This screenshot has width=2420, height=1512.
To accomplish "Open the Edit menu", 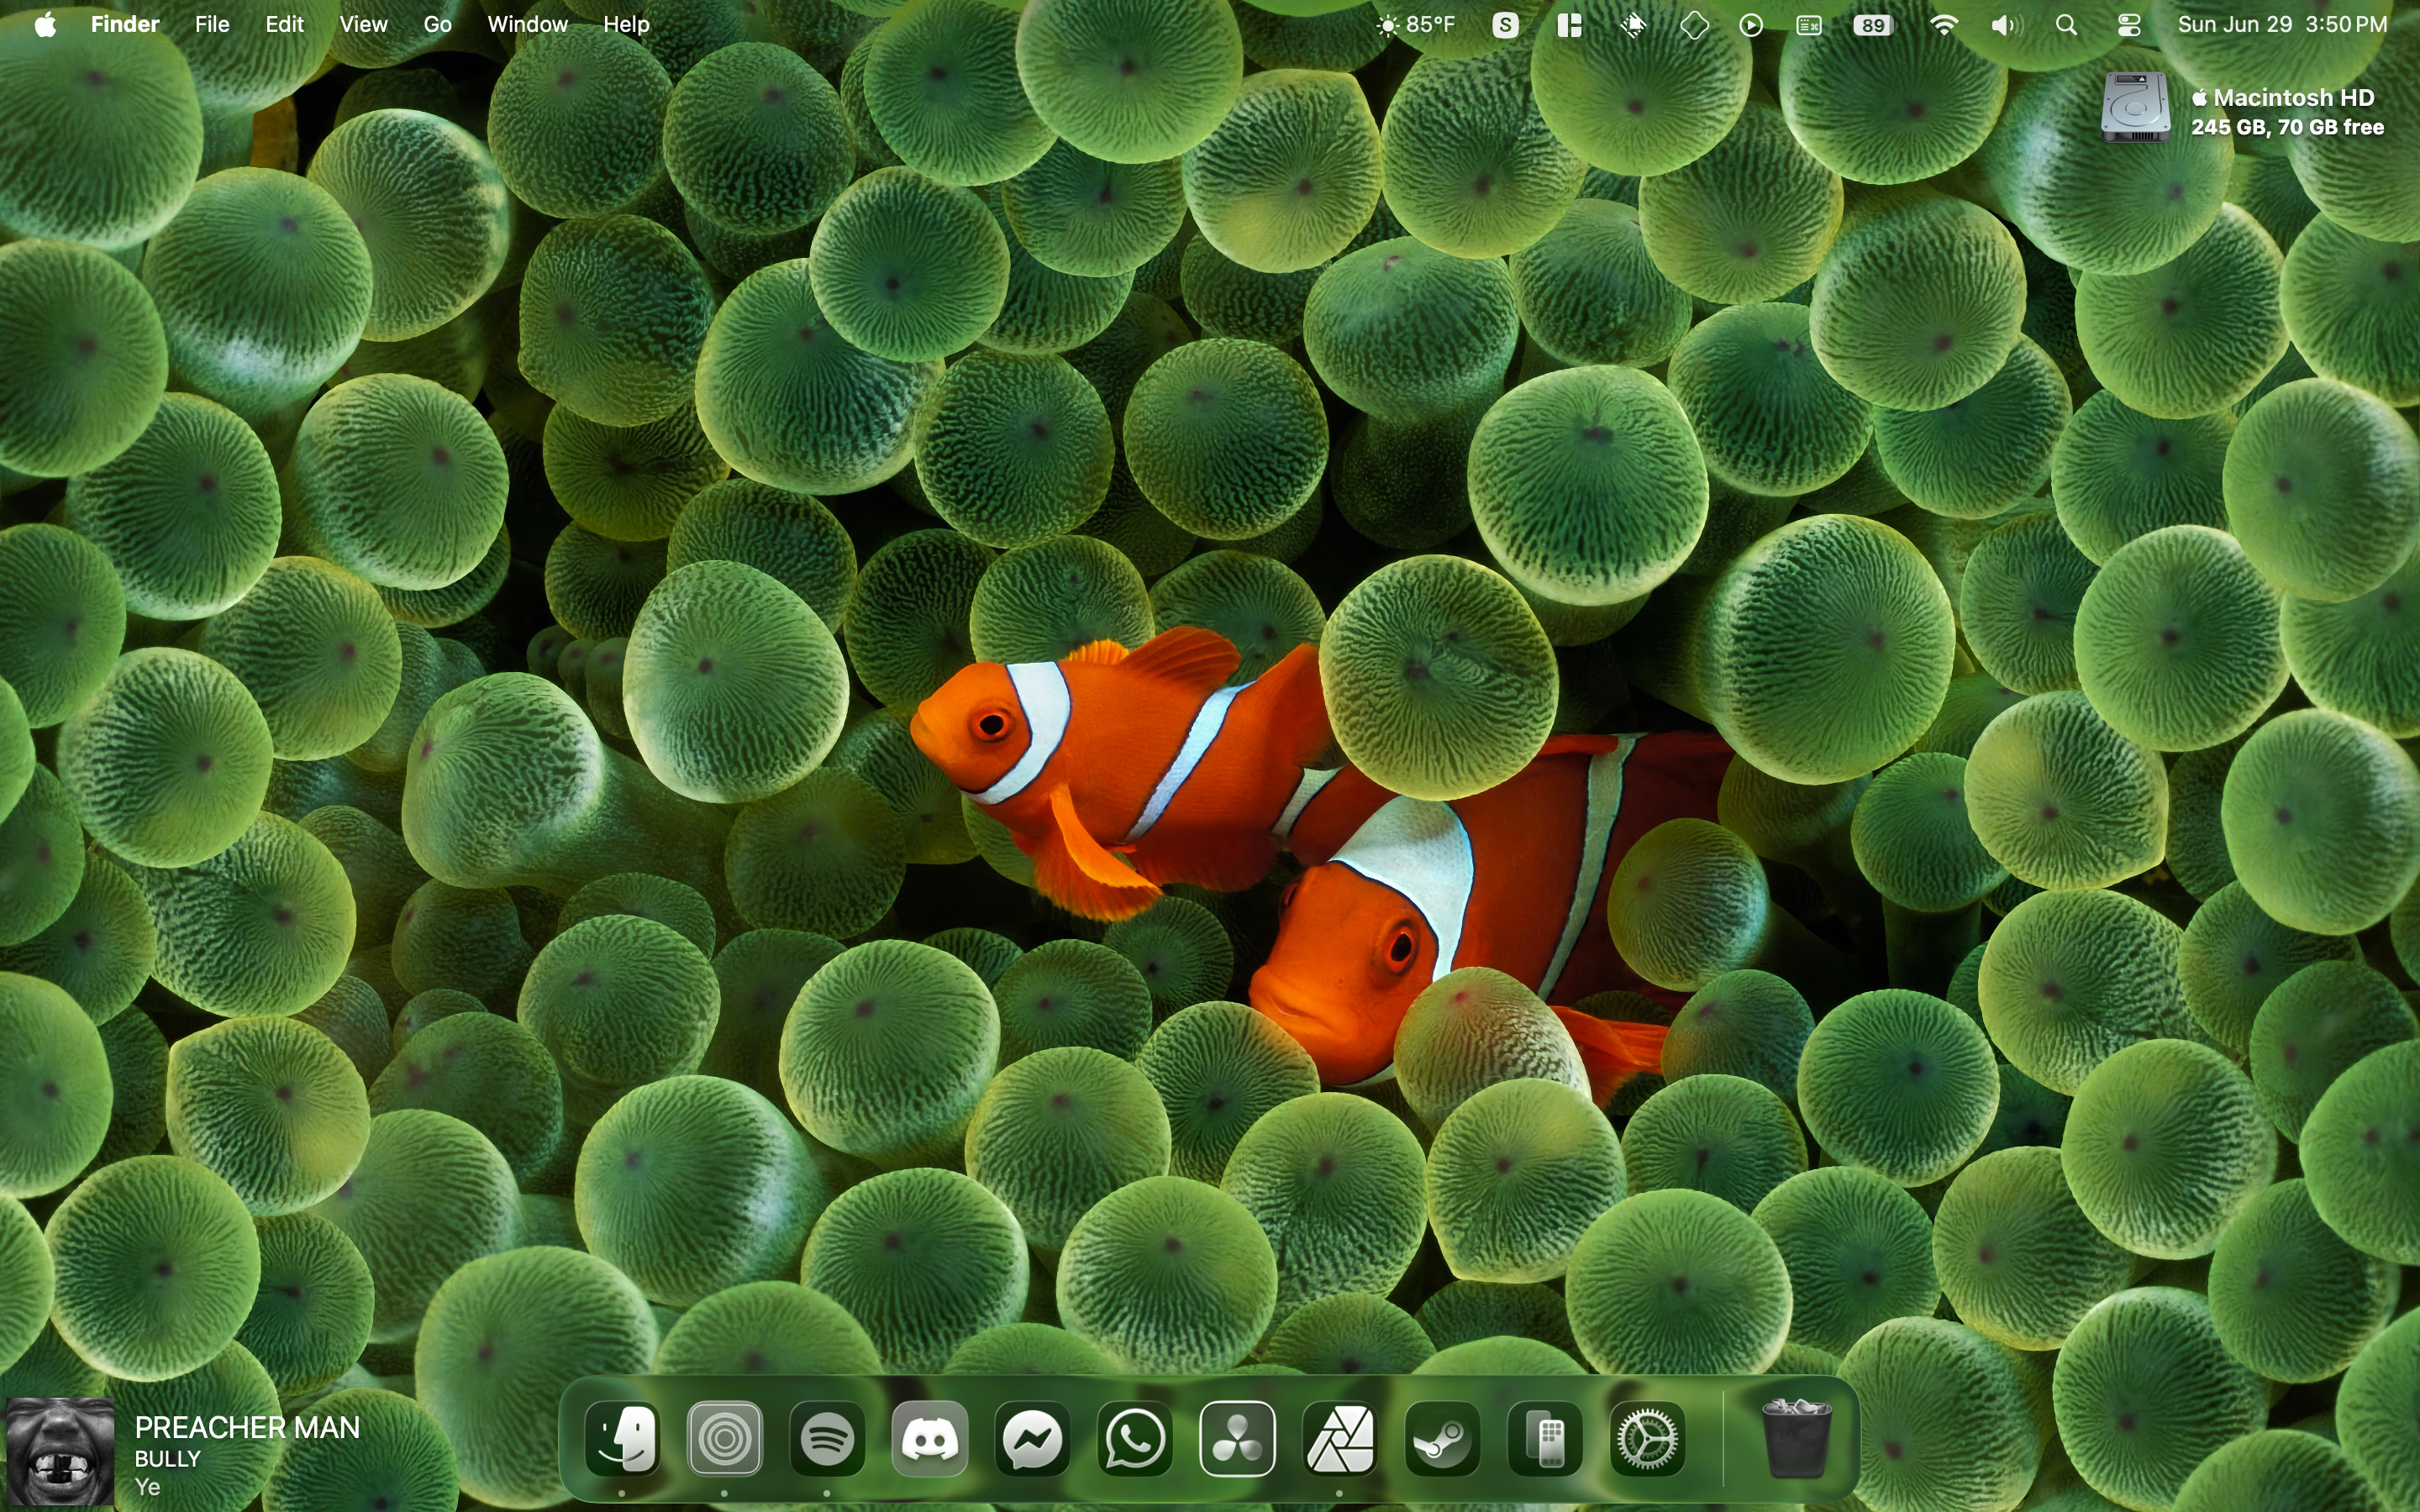I will click(x=285, y=24).
